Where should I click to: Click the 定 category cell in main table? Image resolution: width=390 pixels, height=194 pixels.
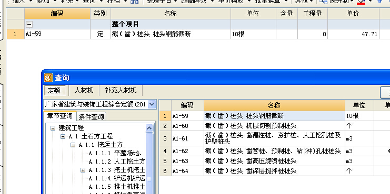point(101,34)
